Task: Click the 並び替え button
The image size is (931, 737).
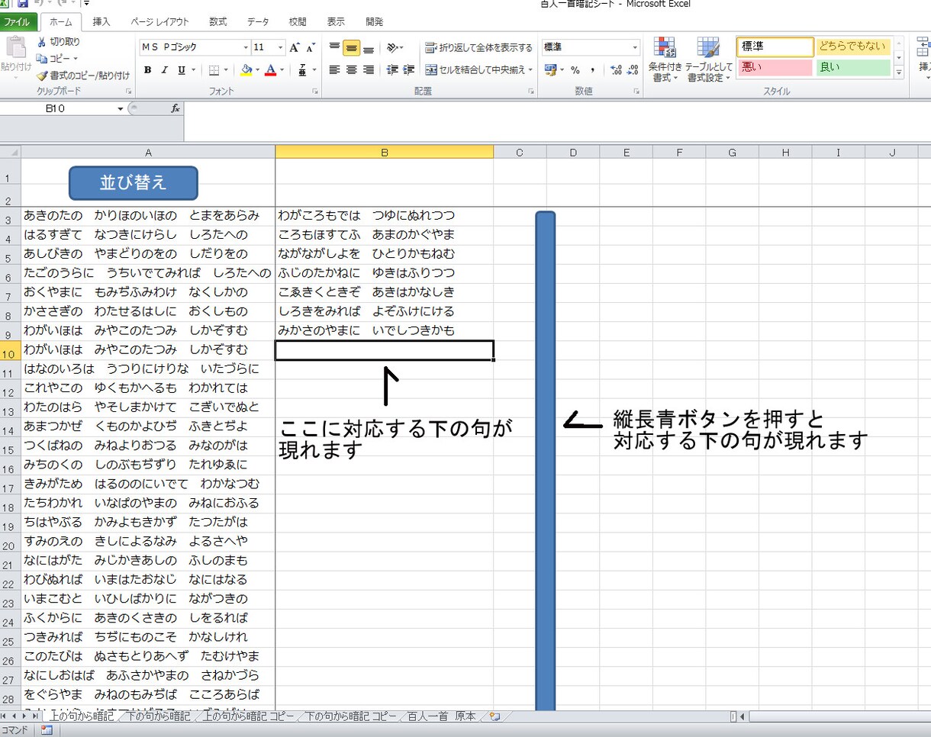Action: [134, 183]
